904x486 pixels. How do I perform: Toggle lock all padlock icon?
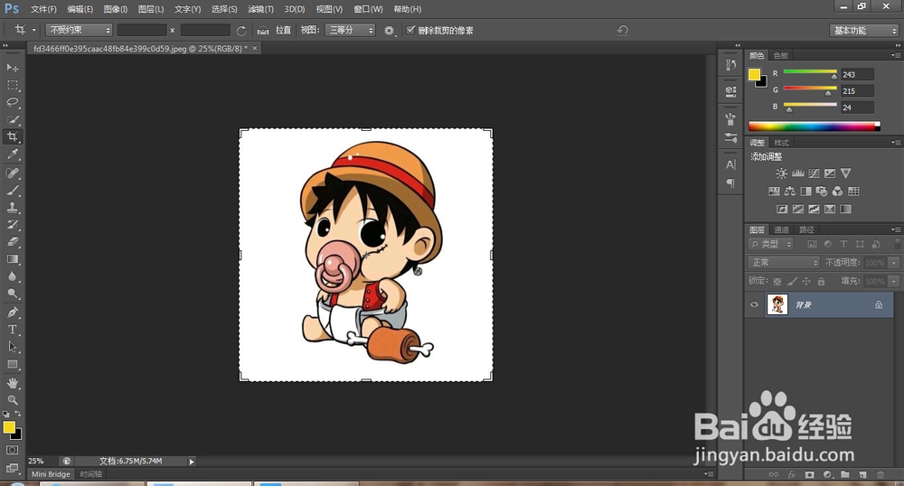click(821, 281)
